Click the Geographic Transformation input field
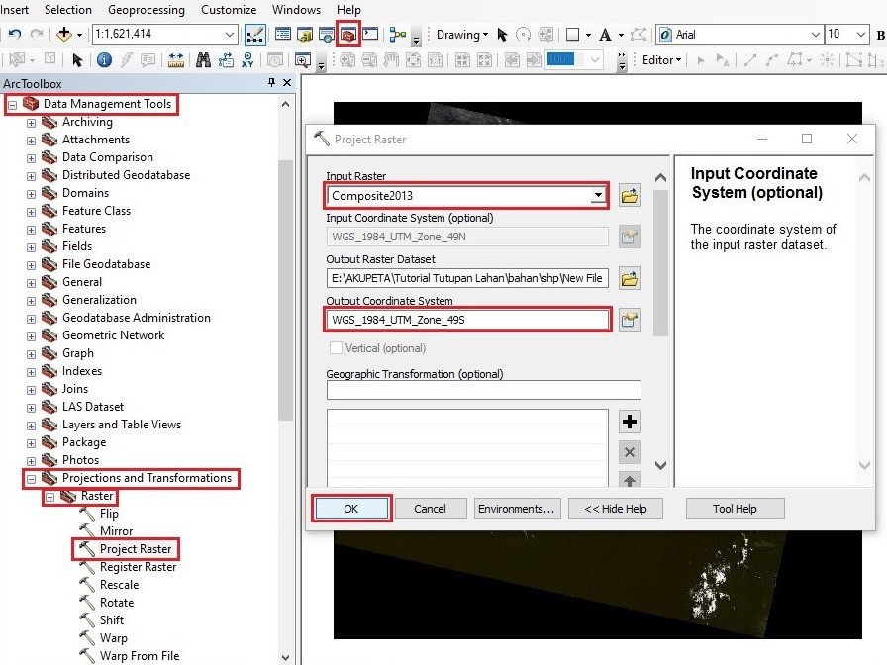Image resolution: width=887 pixels, height=665 pixels. click(x=484, y=390)
